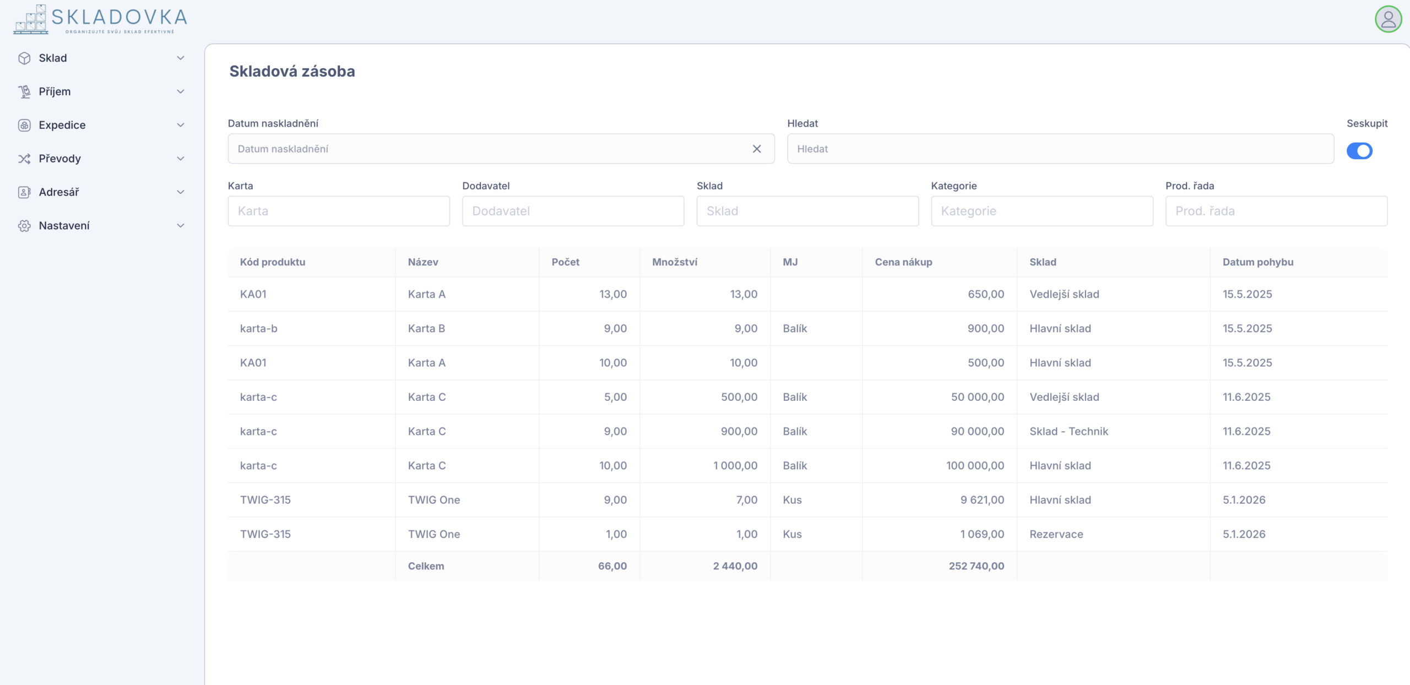Viewport: 1410px width, 685px height.
Task: Open the Převody menu item
Action: 59,159
